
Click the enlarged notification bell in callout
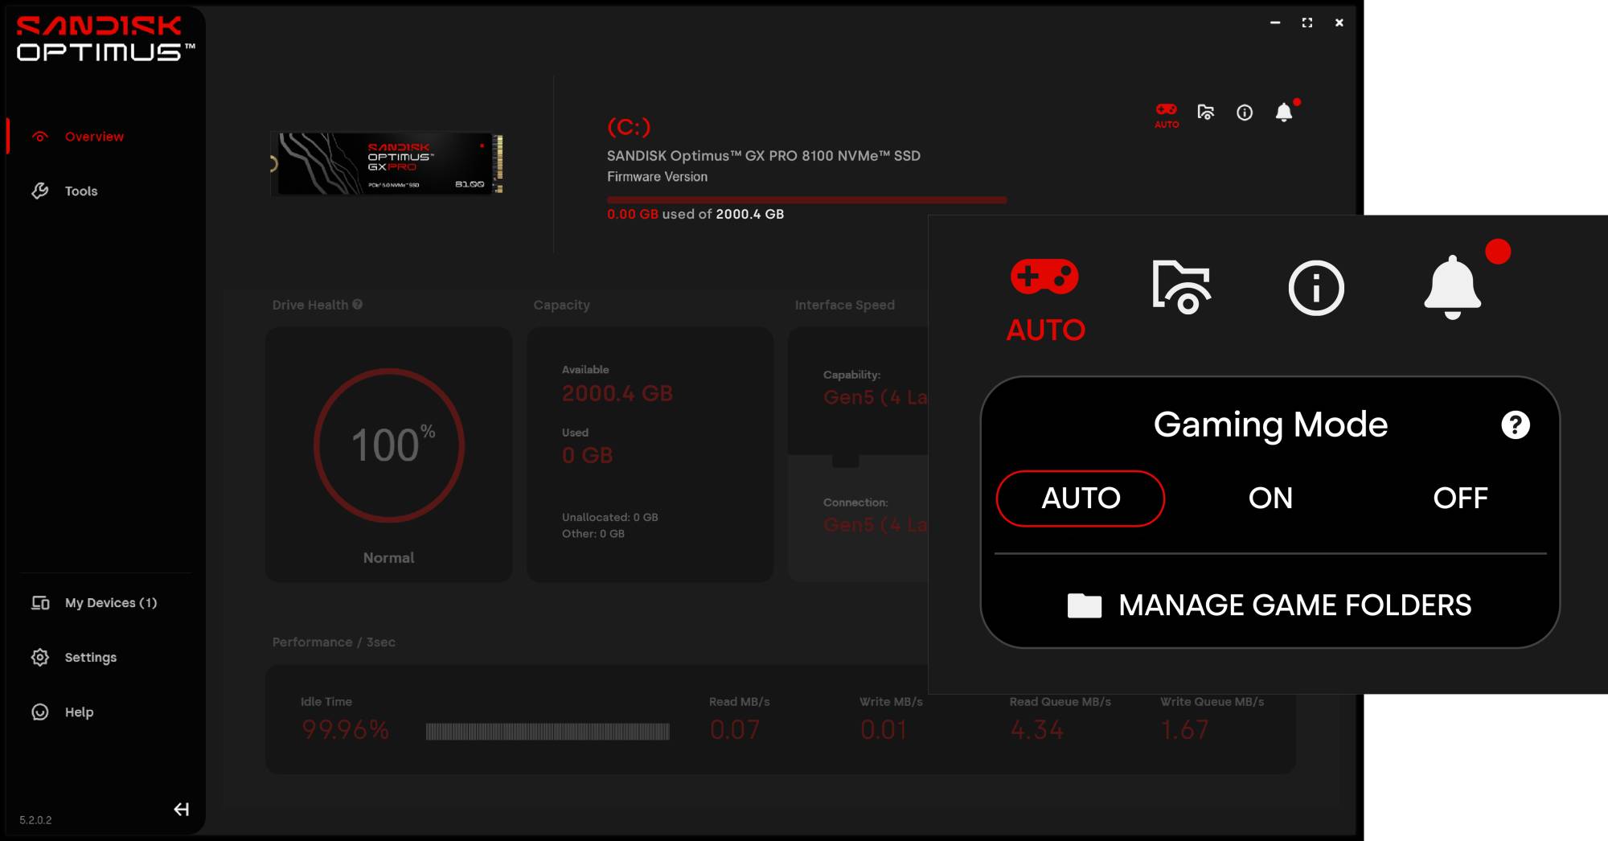1453,287
